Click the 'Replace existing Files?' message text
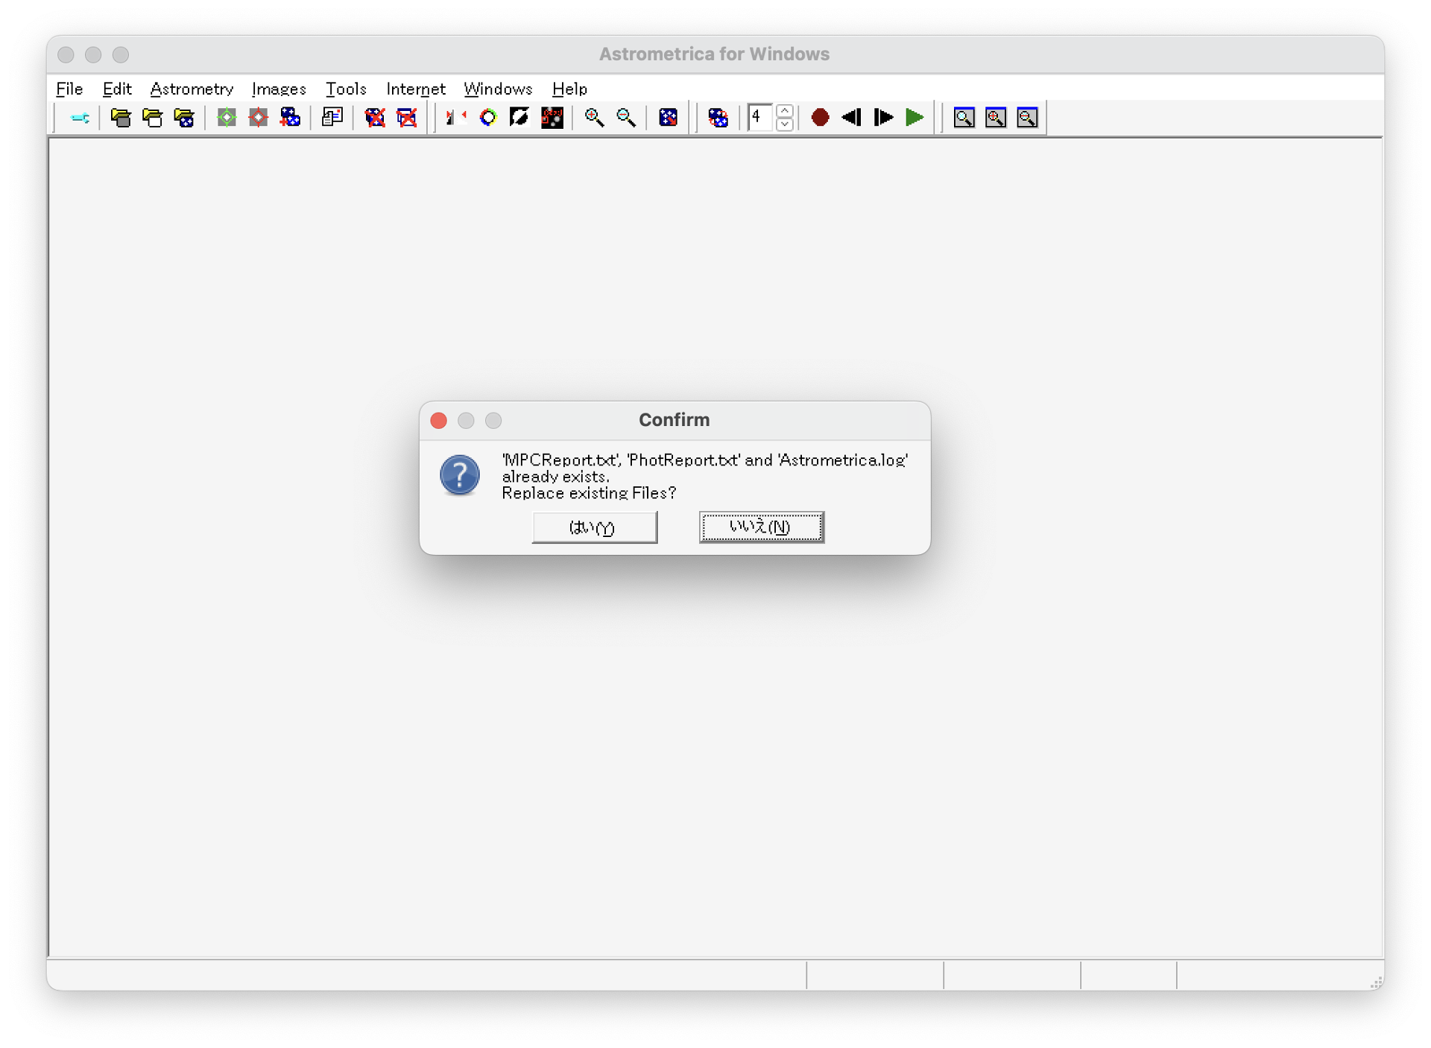This screenshot has width=1431, height=1048. 589,493
